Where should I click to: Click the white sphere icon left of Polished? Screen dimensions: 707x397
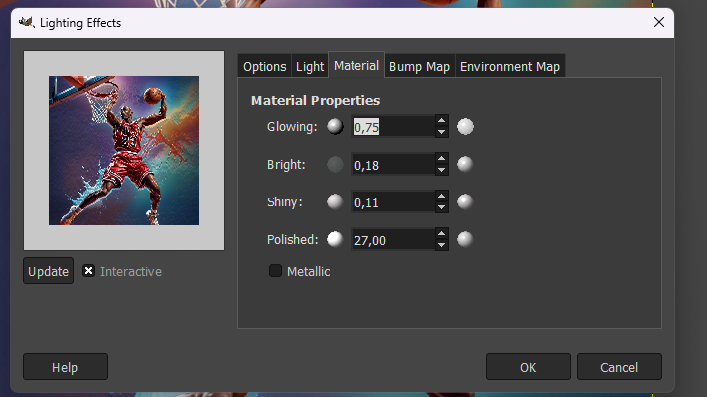(x=335, y=239)
